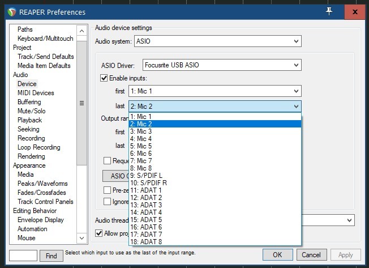Expand the ASIO Driver dropdown
This screenshot has width=369, height=268.
tap(222, 65)
